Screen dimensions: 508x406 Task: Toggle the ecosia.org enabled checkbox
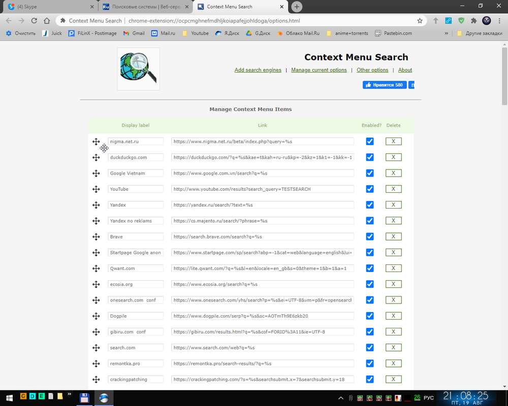[370, 284]
